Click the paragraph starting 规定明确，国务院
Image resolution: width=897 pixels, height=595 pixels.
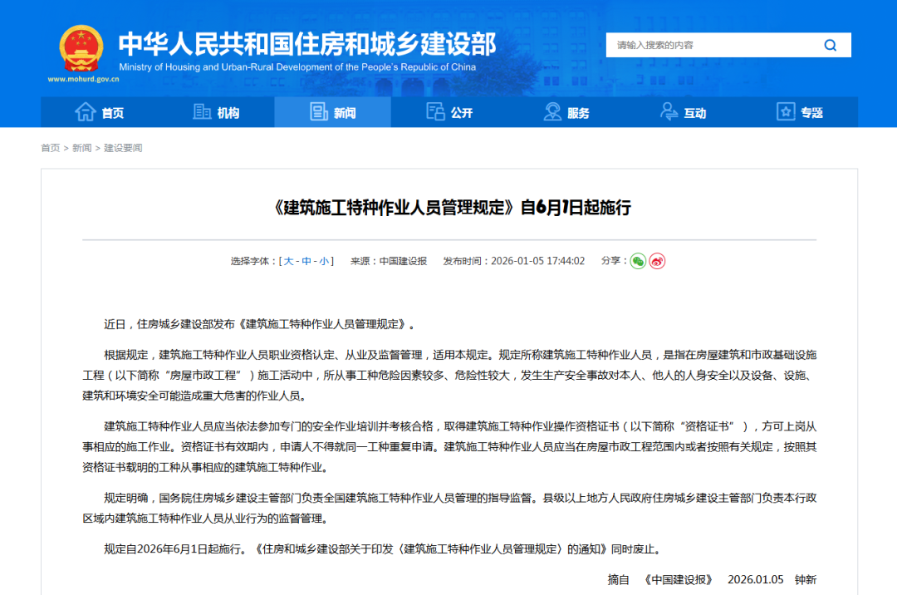(449, 508)
